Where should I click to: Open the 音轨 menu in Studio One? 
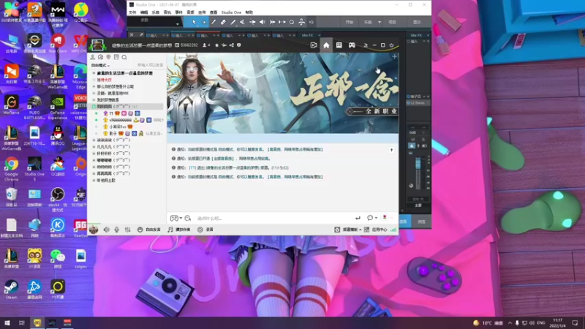pyautogui.click(x=167, y=12)
